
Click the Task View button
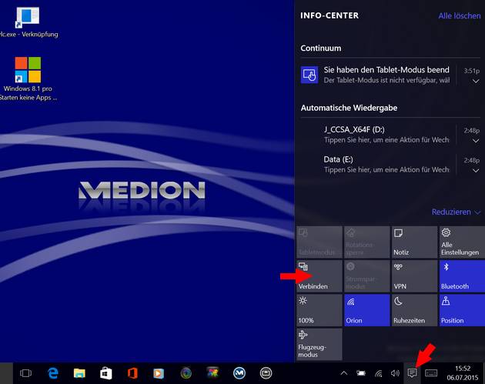pos(25,373)
